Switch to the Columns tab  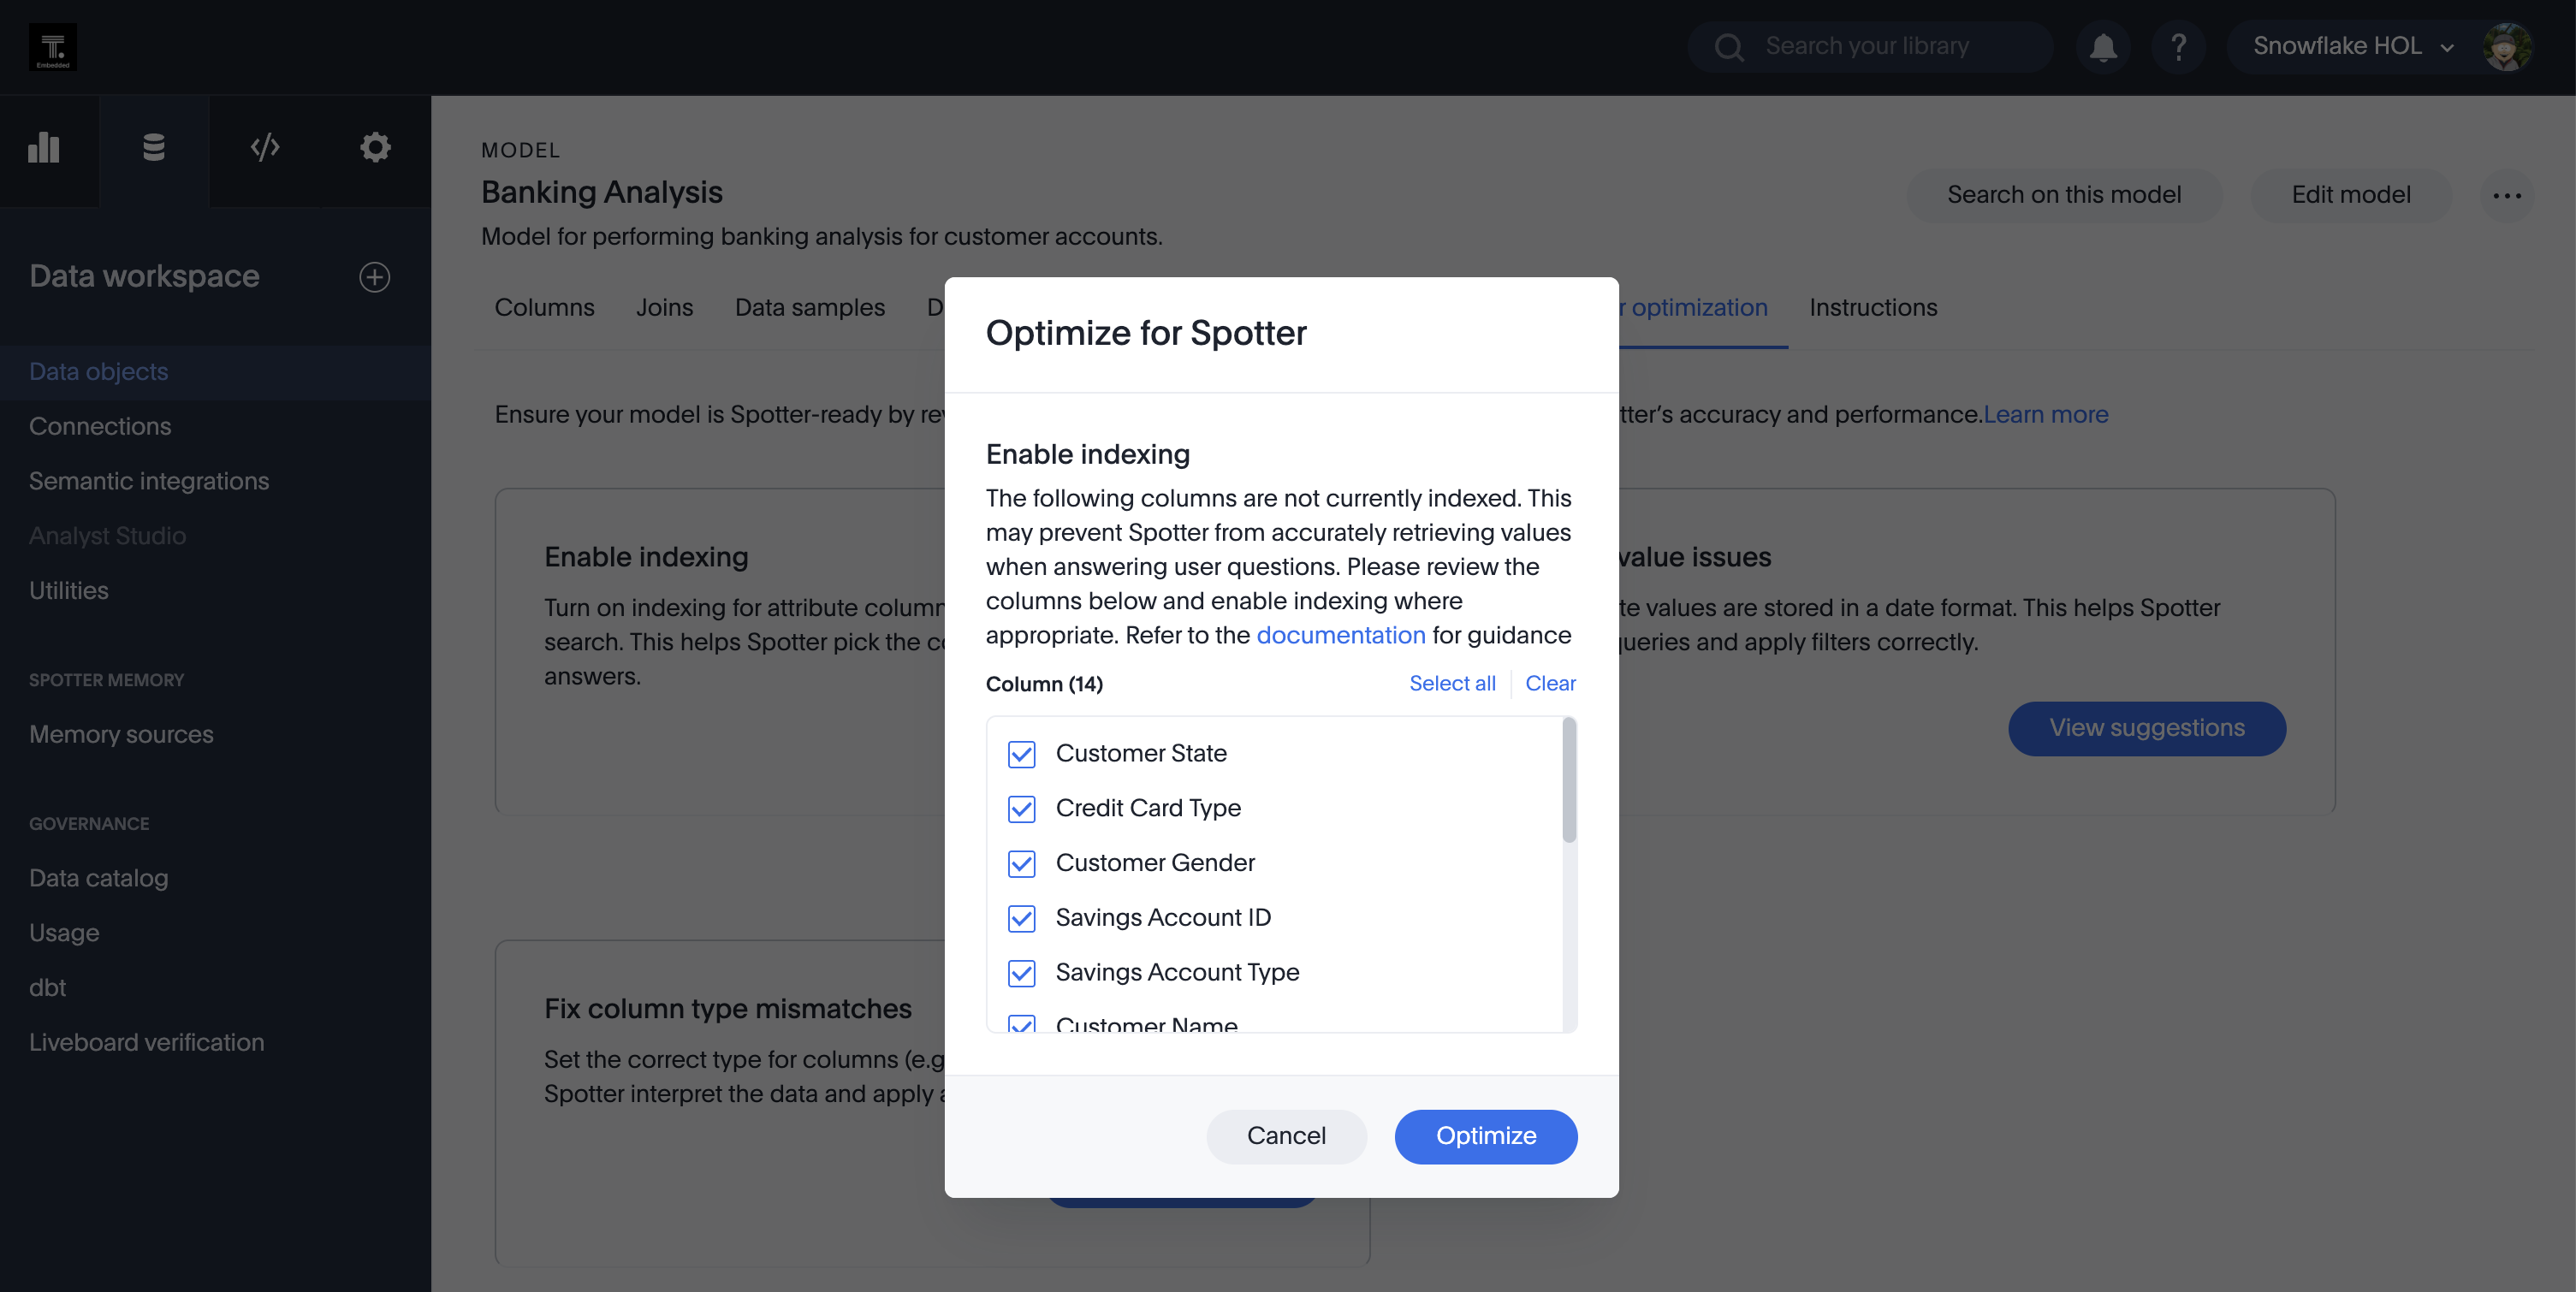[544, 308]
